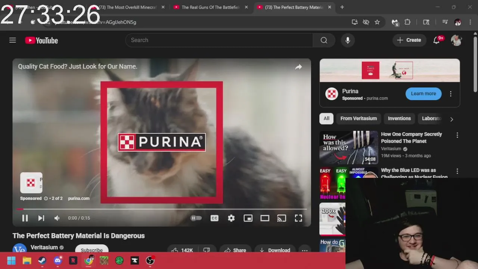This screenshot has height=269, width=478.
Task: Click Learn more on the Purina ad
Action: pyautogui.click(x=423, y=94)
